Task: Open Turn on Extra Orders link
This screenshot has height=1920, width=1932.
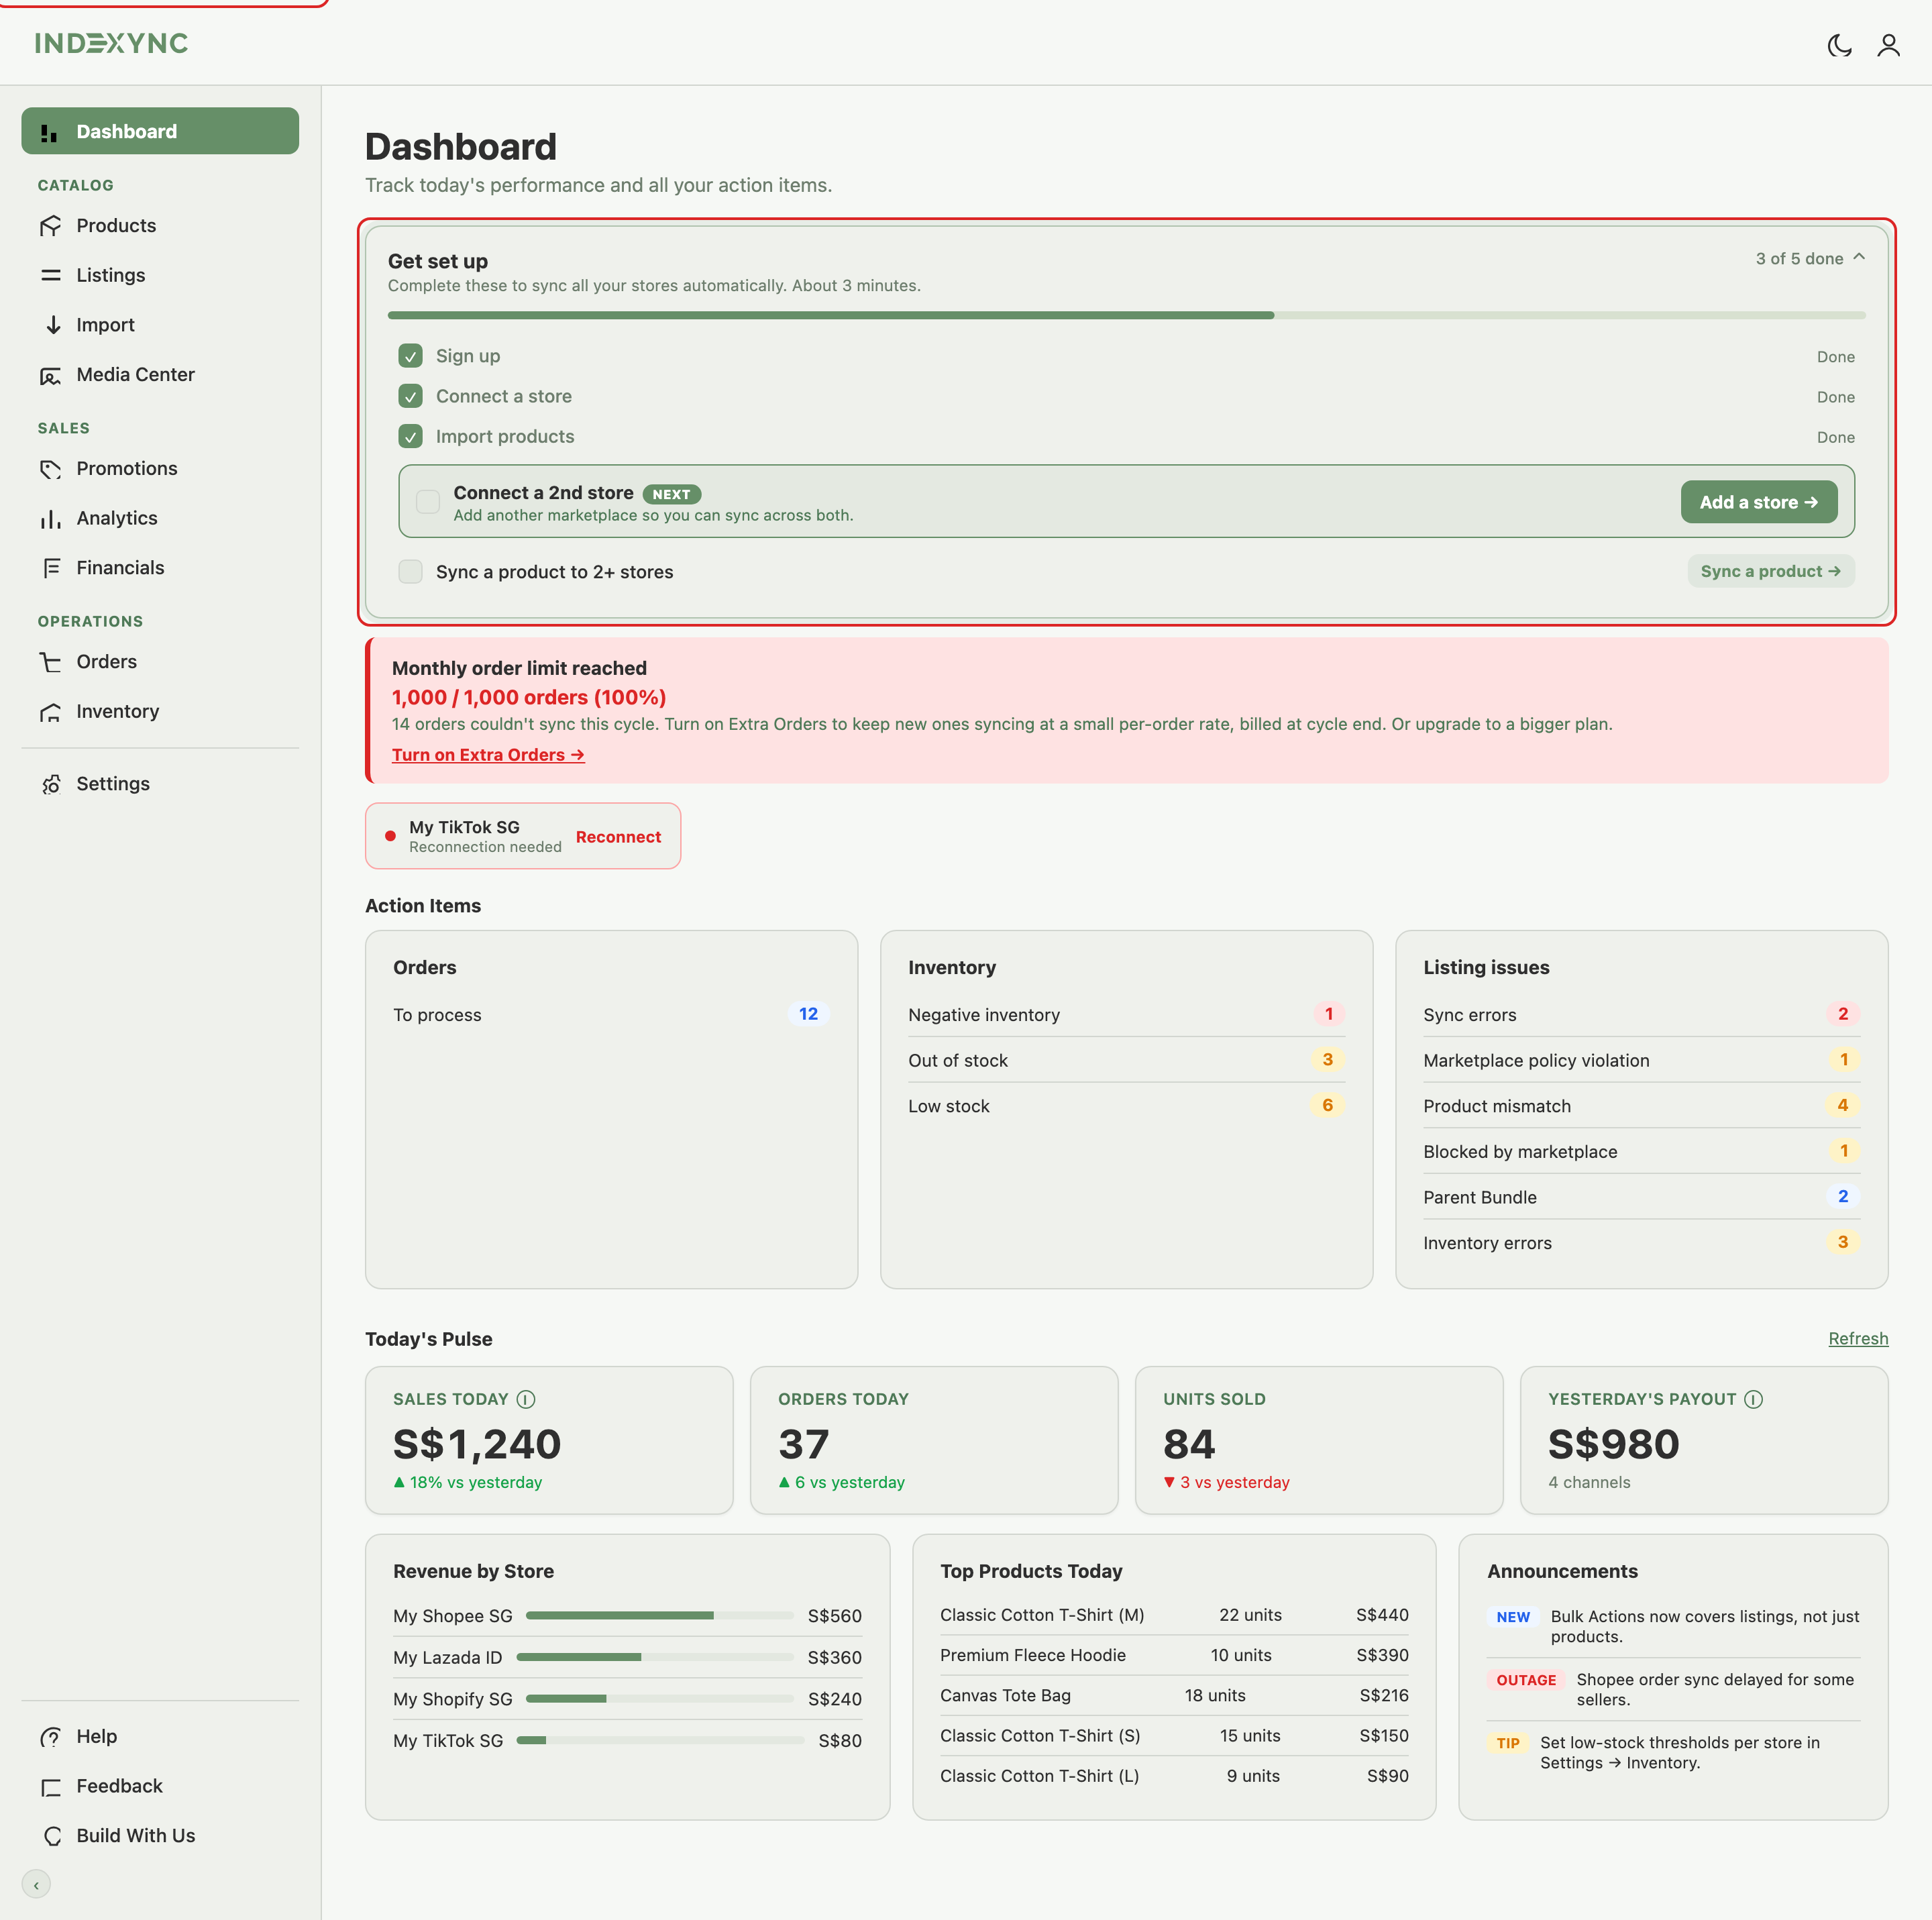Action: tap(488, 755)
